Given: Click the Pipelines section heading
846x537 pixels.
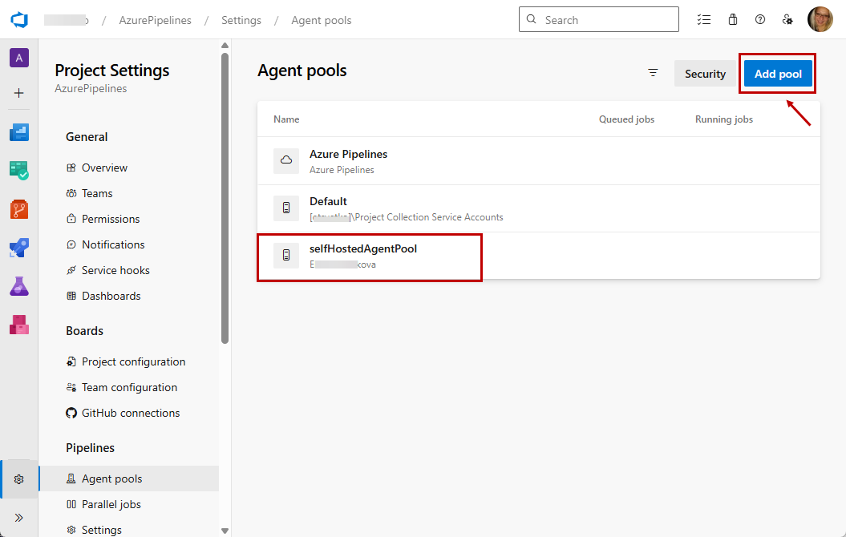Looking at the screenshot, I should pos(90,448).
